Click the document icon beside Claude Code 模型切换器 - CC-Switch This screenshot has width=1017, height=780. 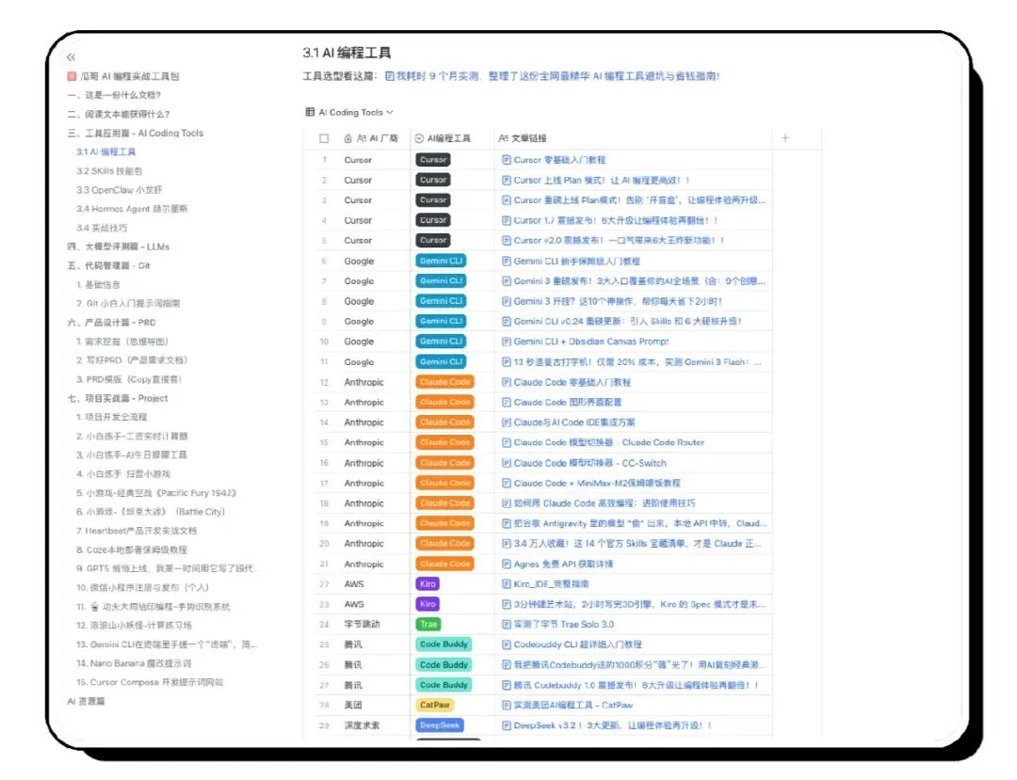507,463
